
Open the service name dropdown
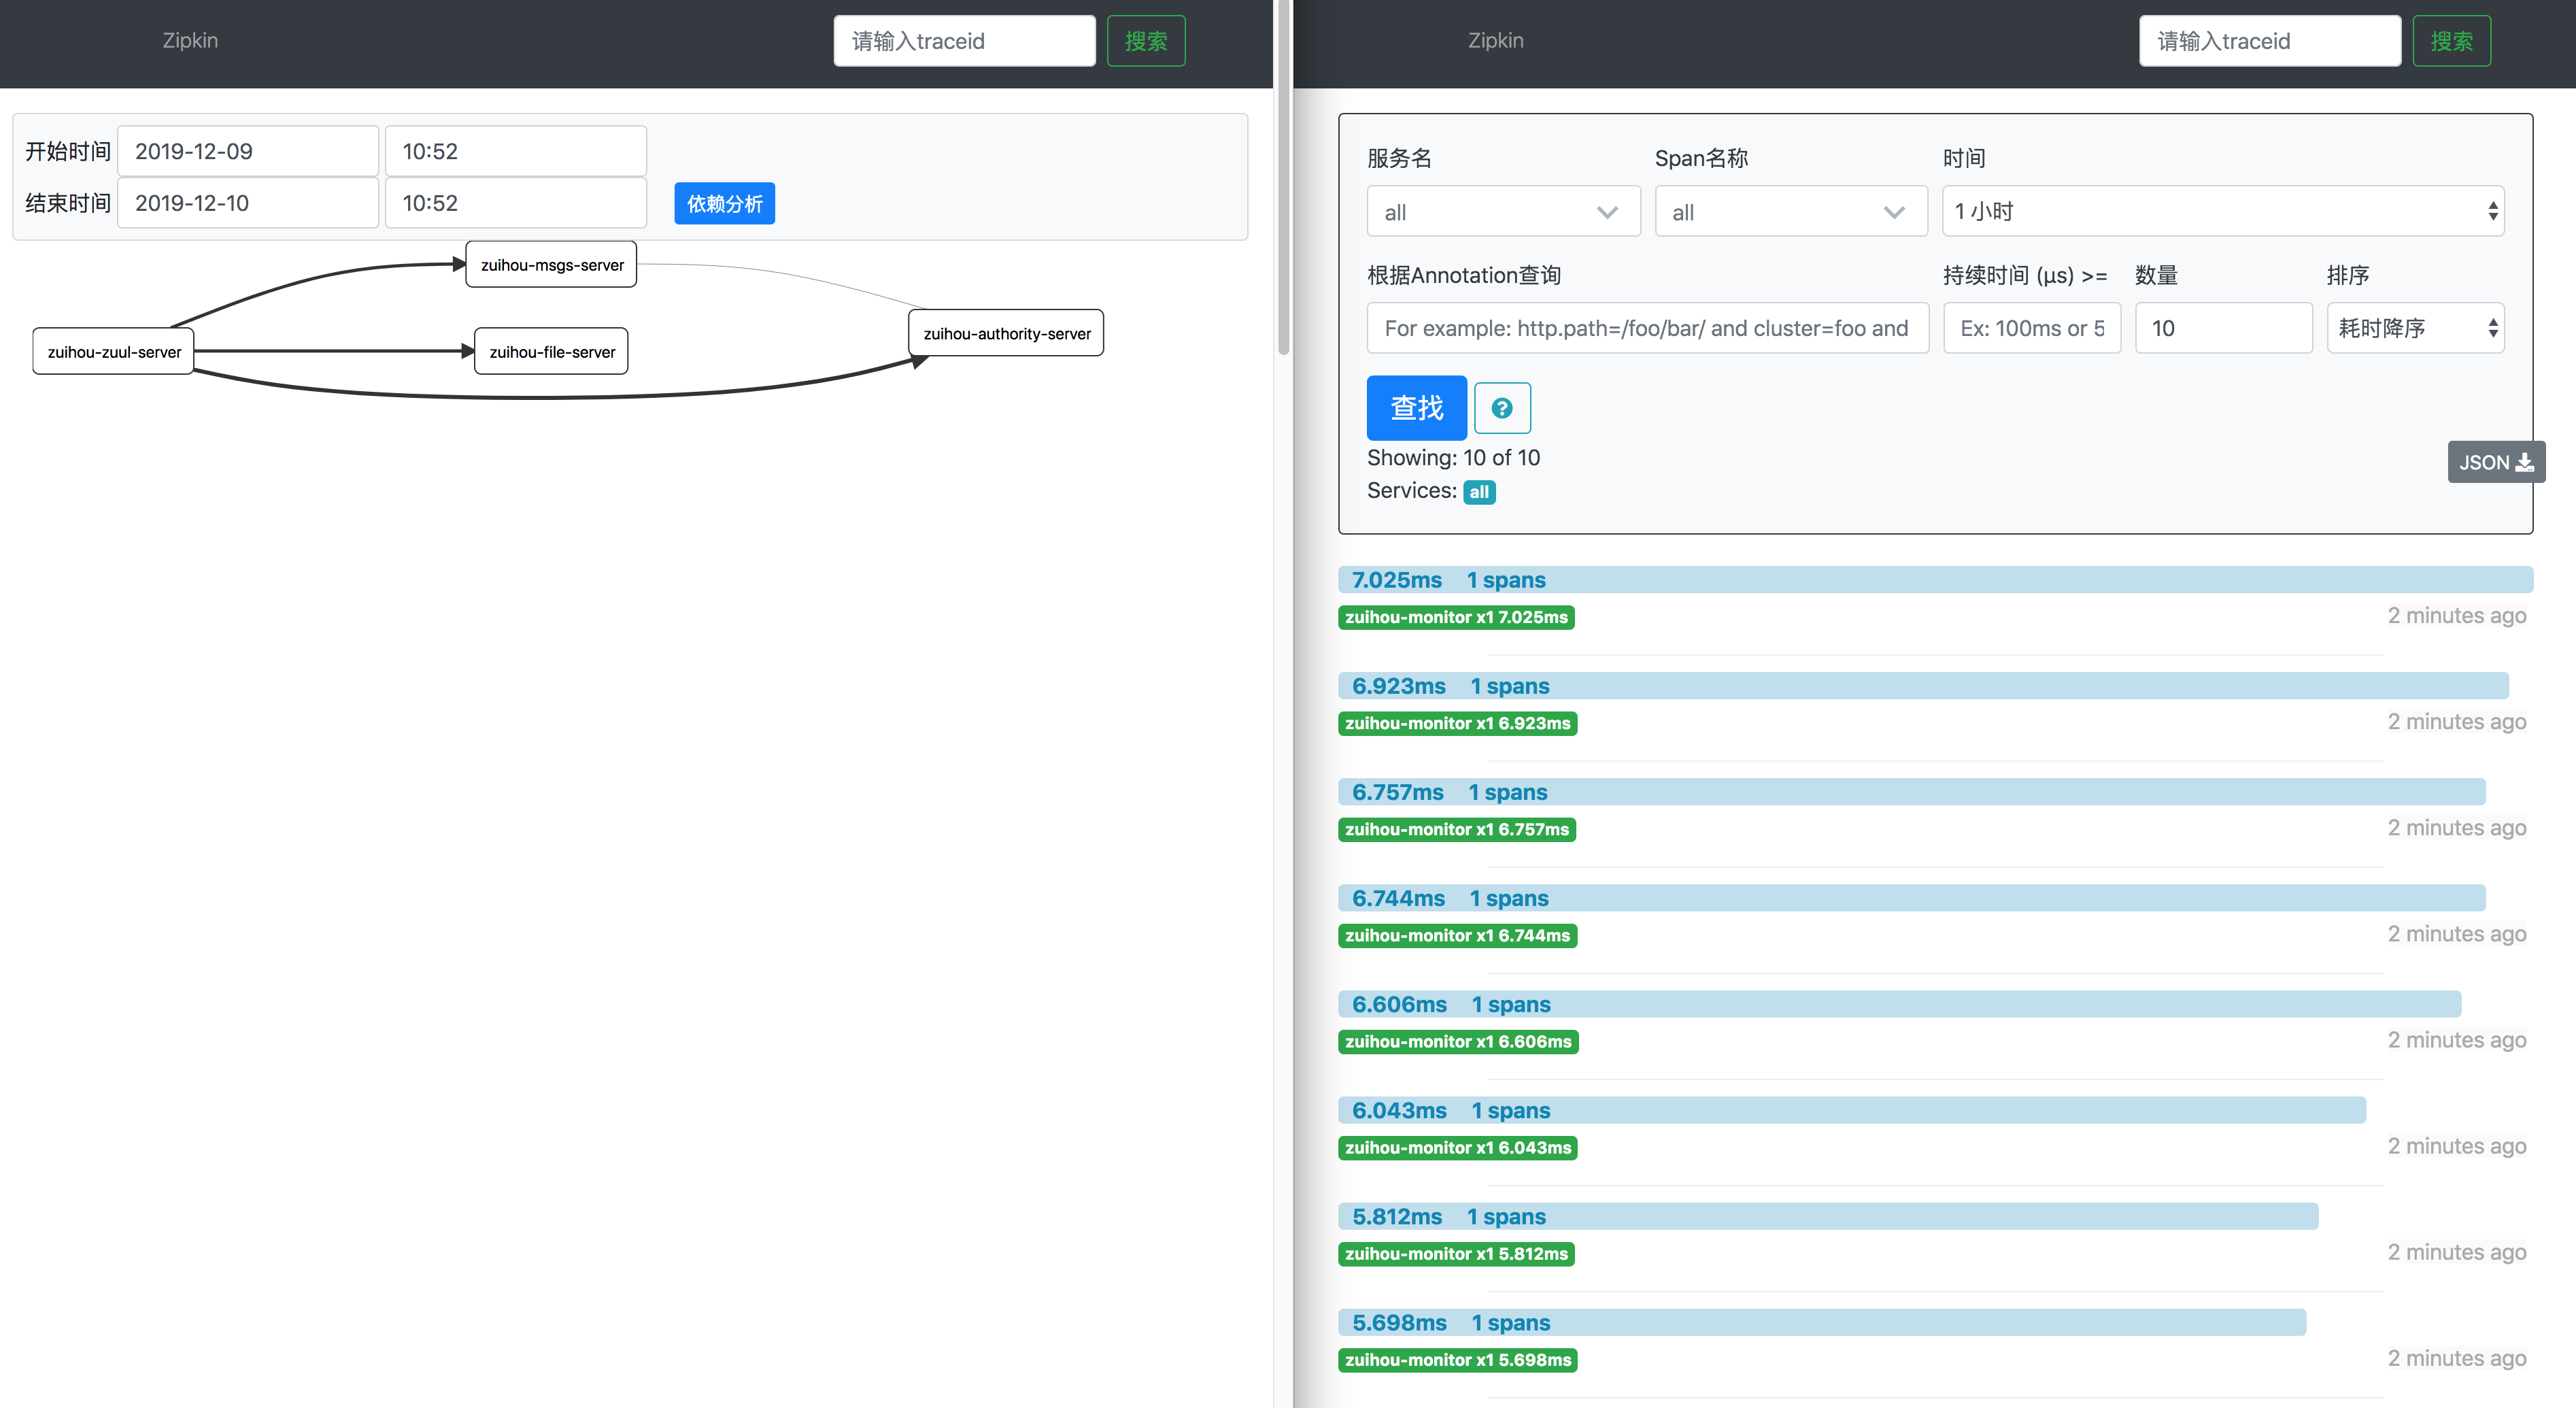(x=1502, y=212)
